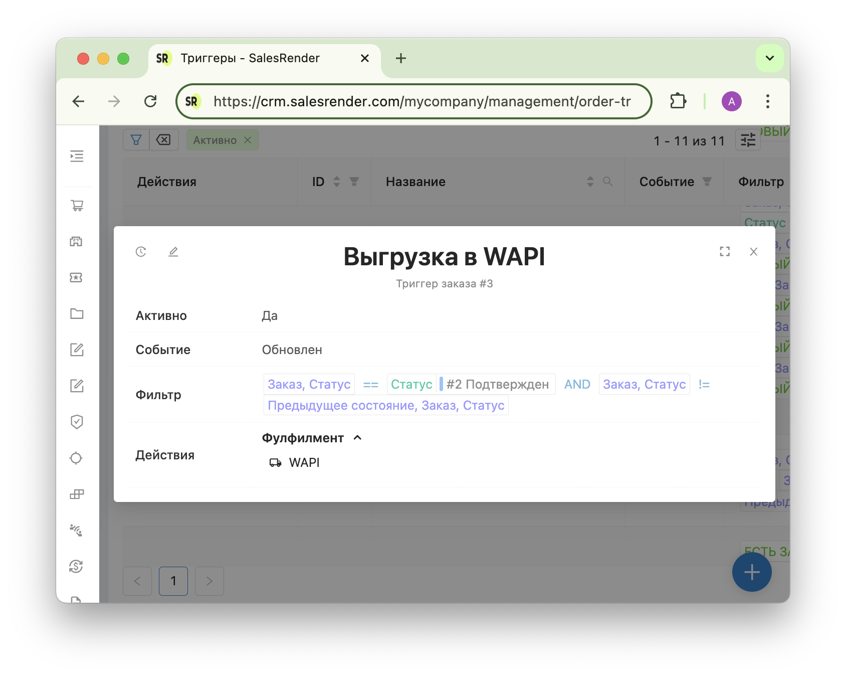Image resolution: width=846 pixels, height=677 pixels.
Task: Click the Действия column header
Action: (167, 182)
